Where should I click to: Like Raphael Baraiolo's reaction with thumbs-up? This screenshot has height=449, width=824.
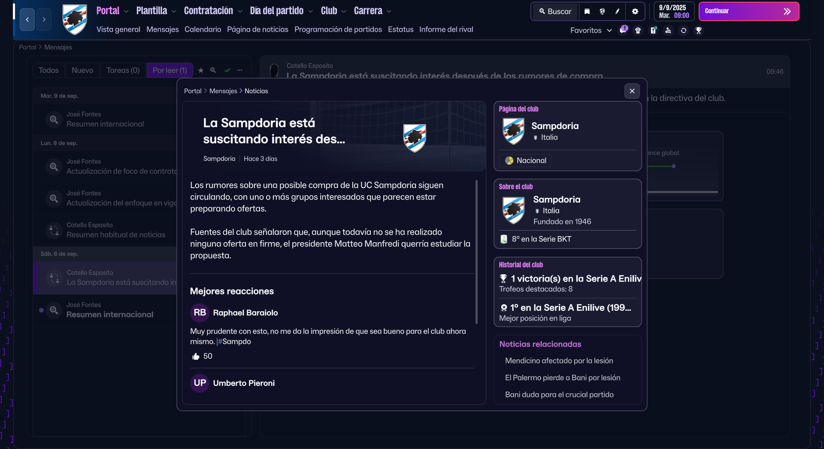tap(196, 356)
